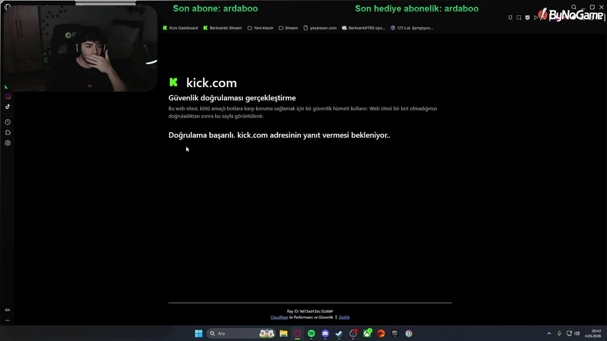Screen dimensions: 607x341
Task: Click the webcam overlay thumbnail
Action: [x=80, y=47]
